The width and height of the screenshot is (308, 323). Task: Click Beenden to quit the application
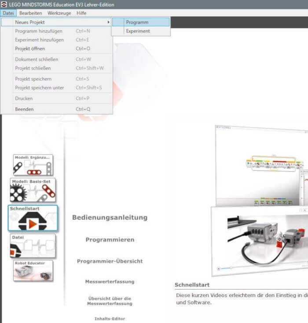point(56,109)
